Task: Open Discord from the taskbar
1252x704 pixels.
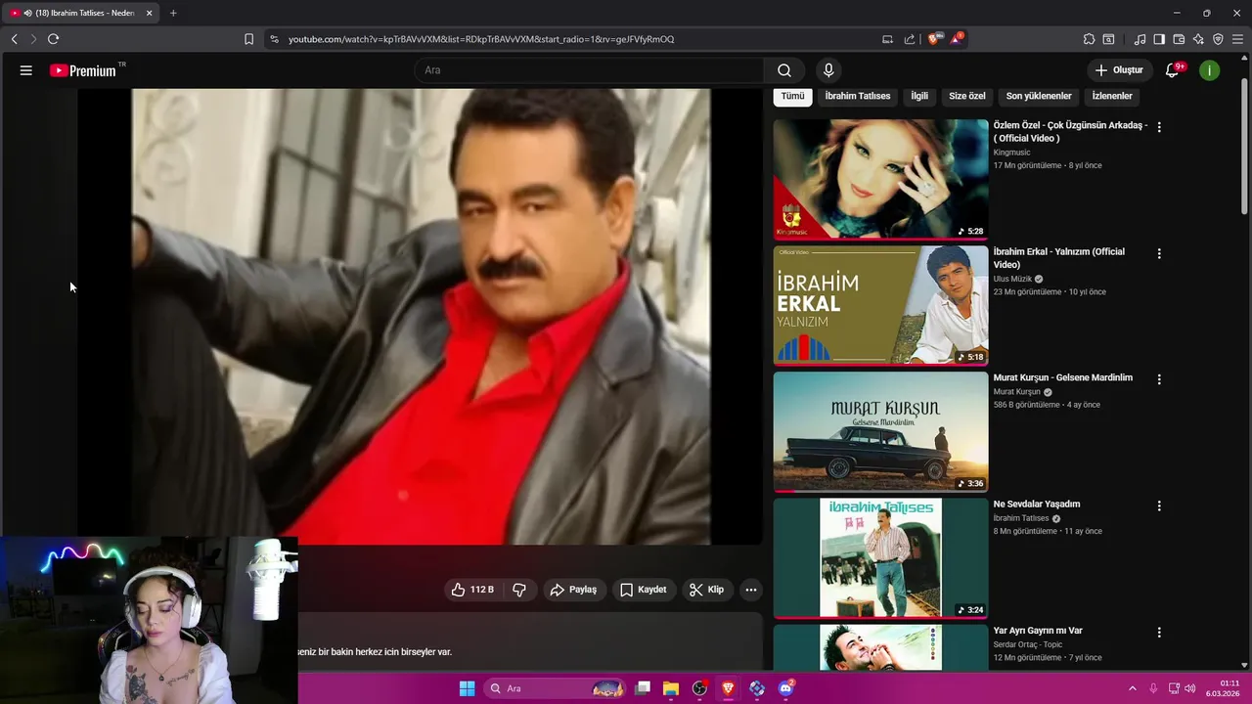Action: (785, 688)
